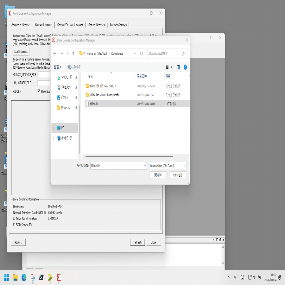This screenshot has width=285, height=285.
Task: Open License files type filter dropdown
Action: pos(168,166)
